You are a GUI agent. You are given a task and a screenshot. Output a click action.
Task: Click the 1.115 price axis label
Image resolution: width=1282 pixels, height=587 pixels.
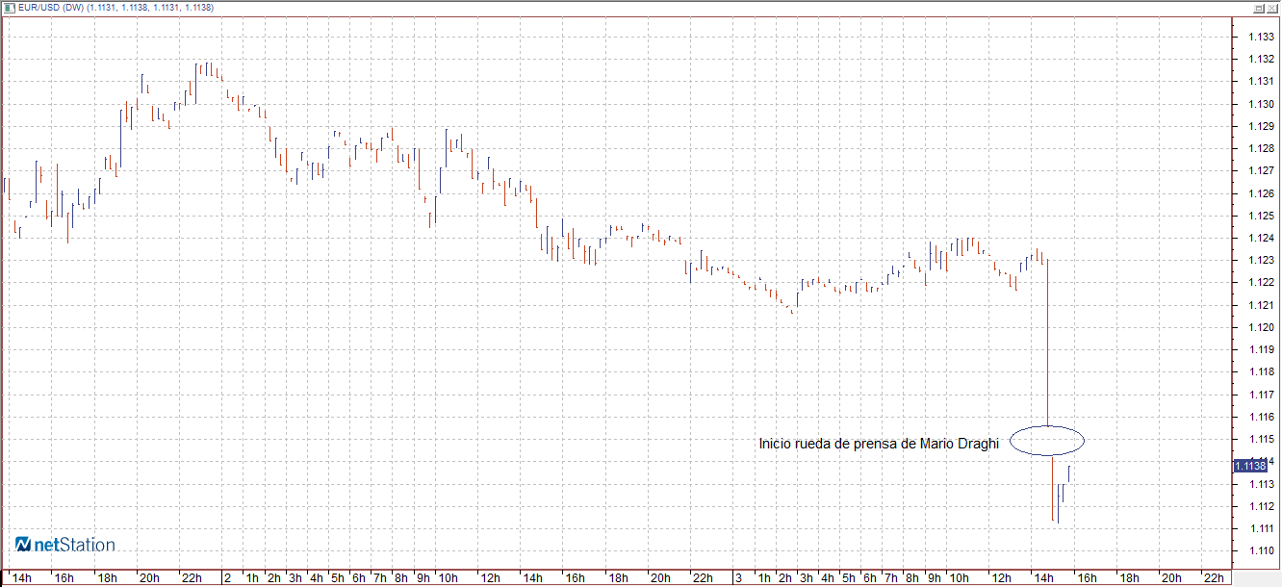pos(1262,439)
